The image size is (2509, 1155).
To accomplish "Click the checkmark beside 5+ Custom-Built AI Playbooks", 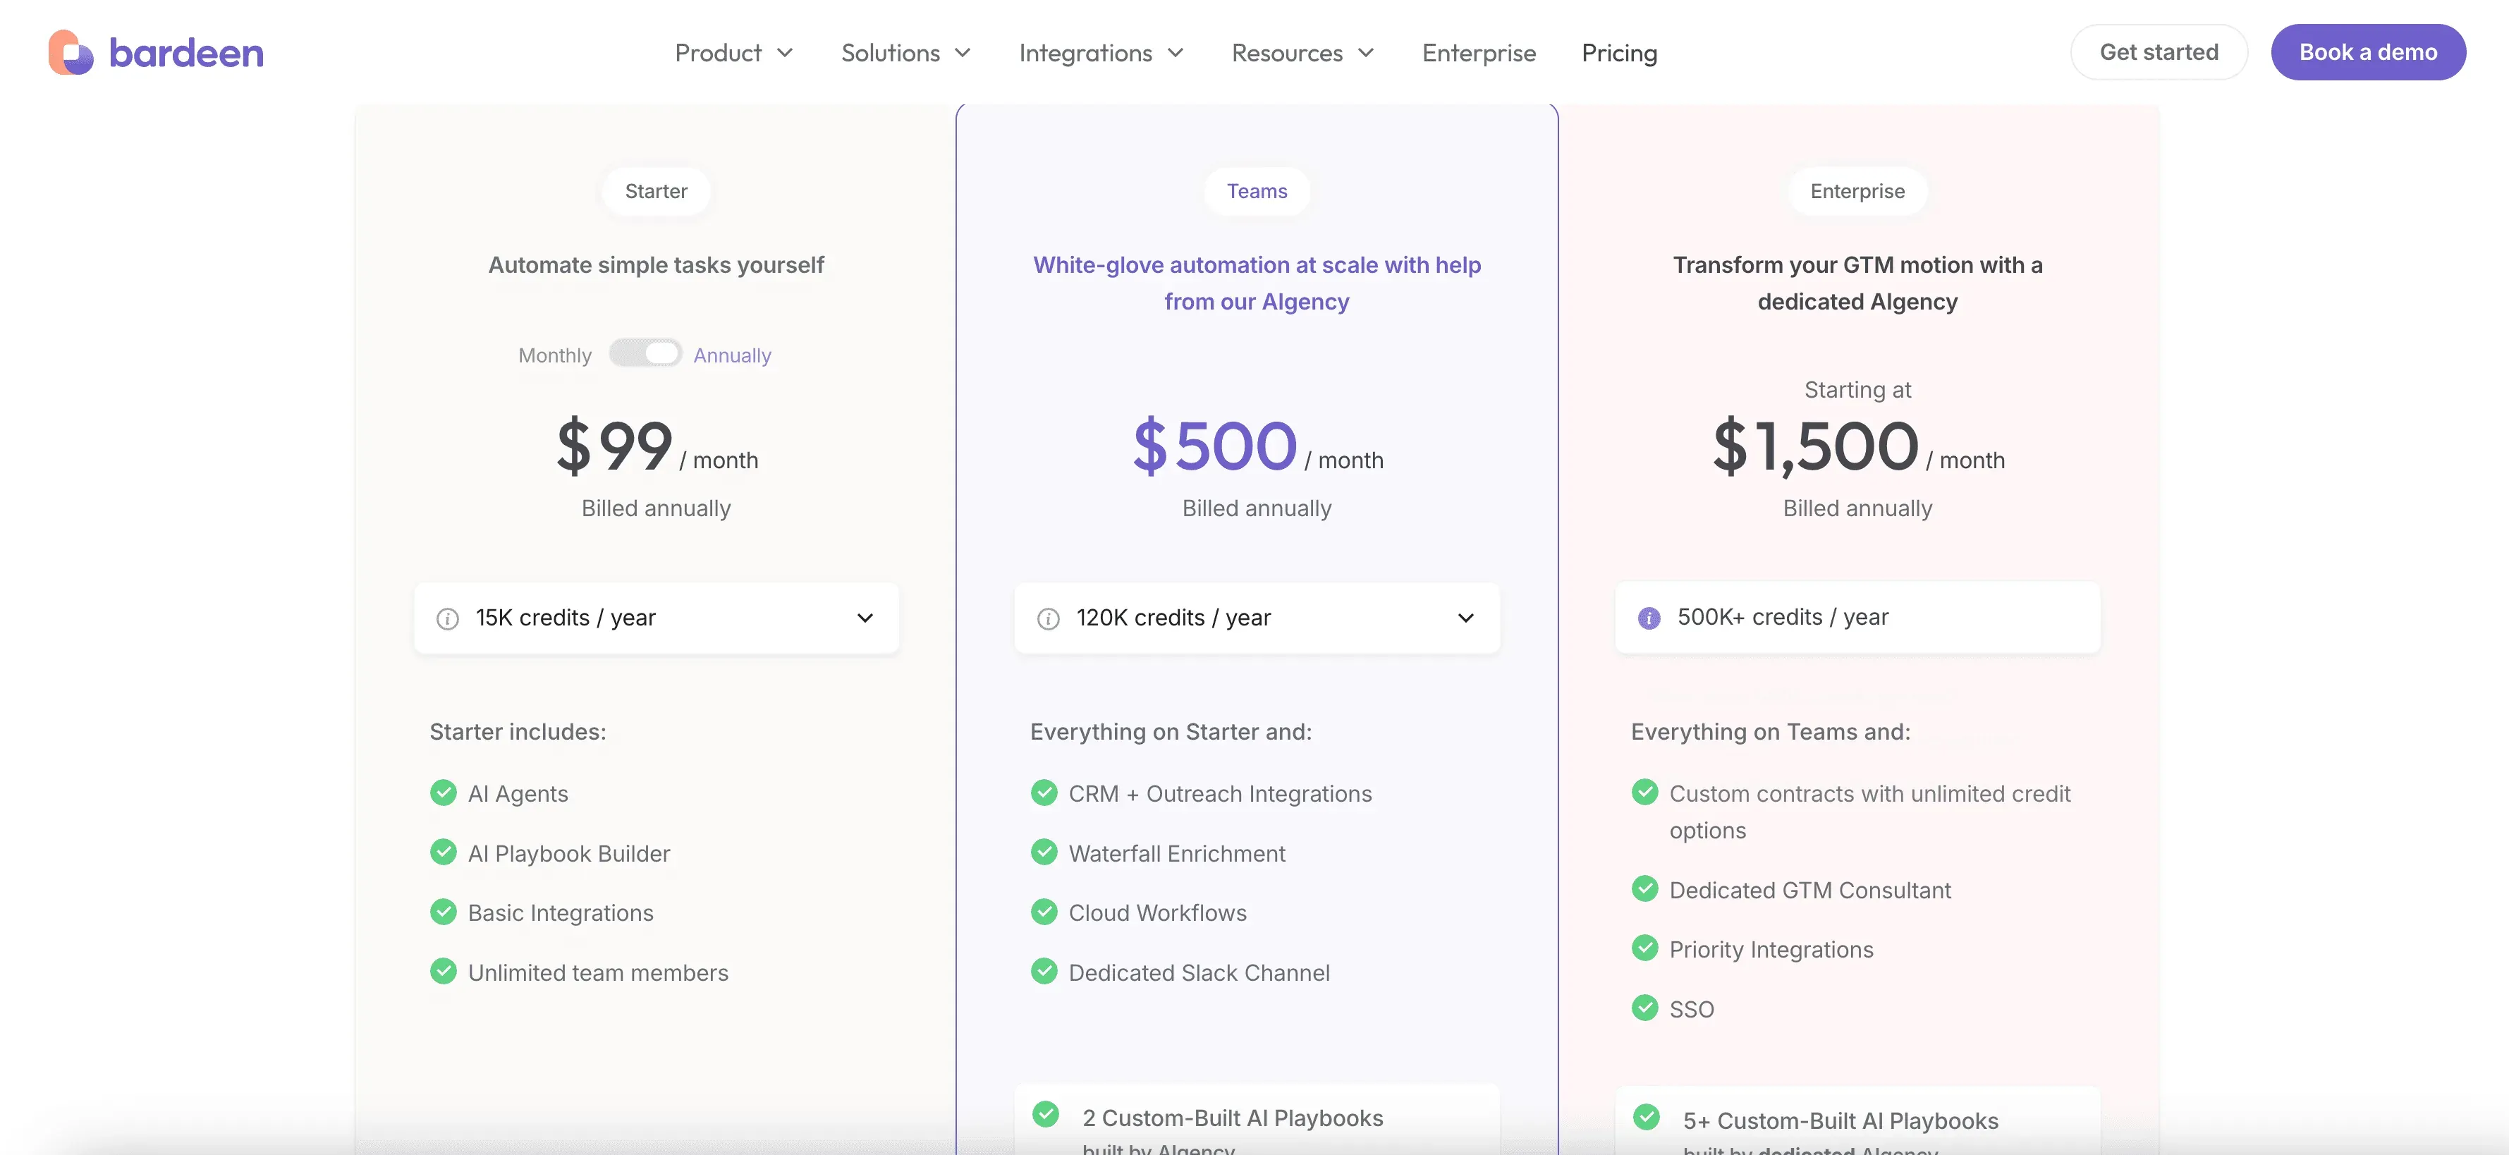I will [1647, 1117].
